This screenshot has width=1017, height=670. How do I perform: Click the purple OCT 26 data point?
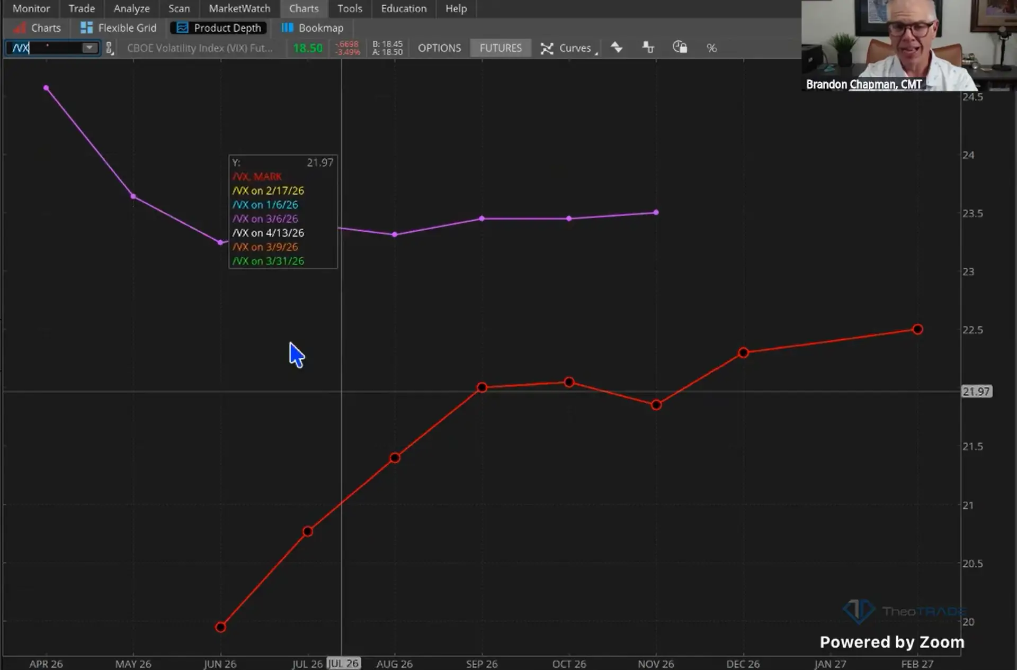tap(569, 219)
